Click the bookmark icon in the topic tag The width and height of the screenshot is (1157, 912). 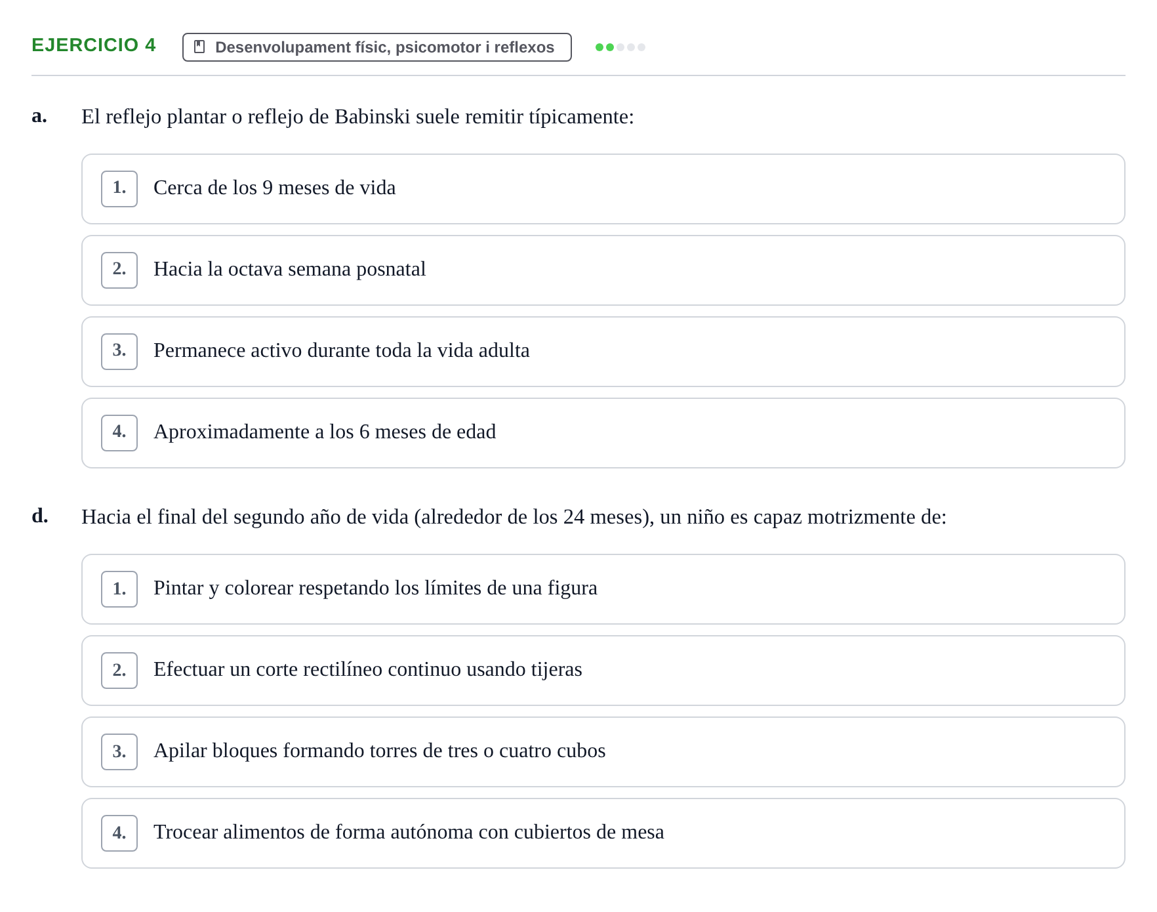point(200,47)
